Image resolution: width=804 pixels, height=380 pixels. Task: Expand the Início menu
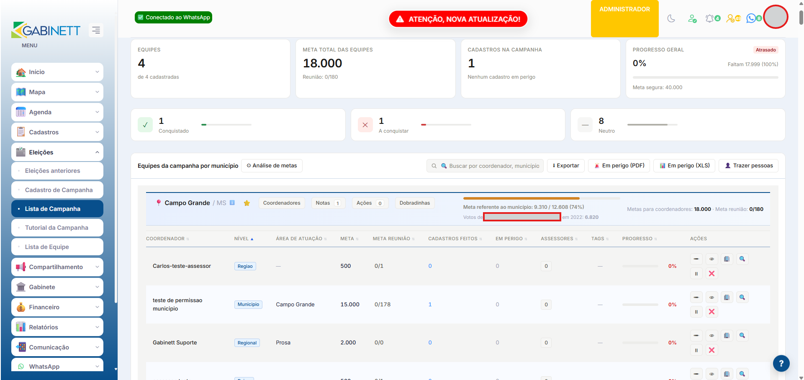pyautogui.click(x=57, y=72)
